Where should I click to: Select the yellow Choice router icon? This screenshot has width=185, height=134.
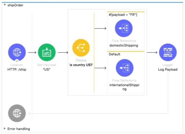pyautogui.click(x=81, y=48)
